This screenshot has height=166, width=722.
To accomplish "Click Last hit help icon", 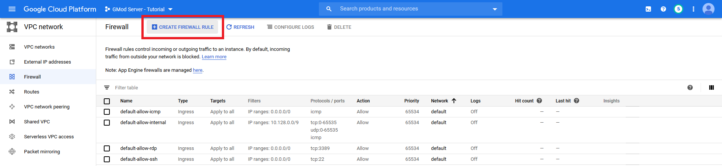I will [x=576, y=101].
